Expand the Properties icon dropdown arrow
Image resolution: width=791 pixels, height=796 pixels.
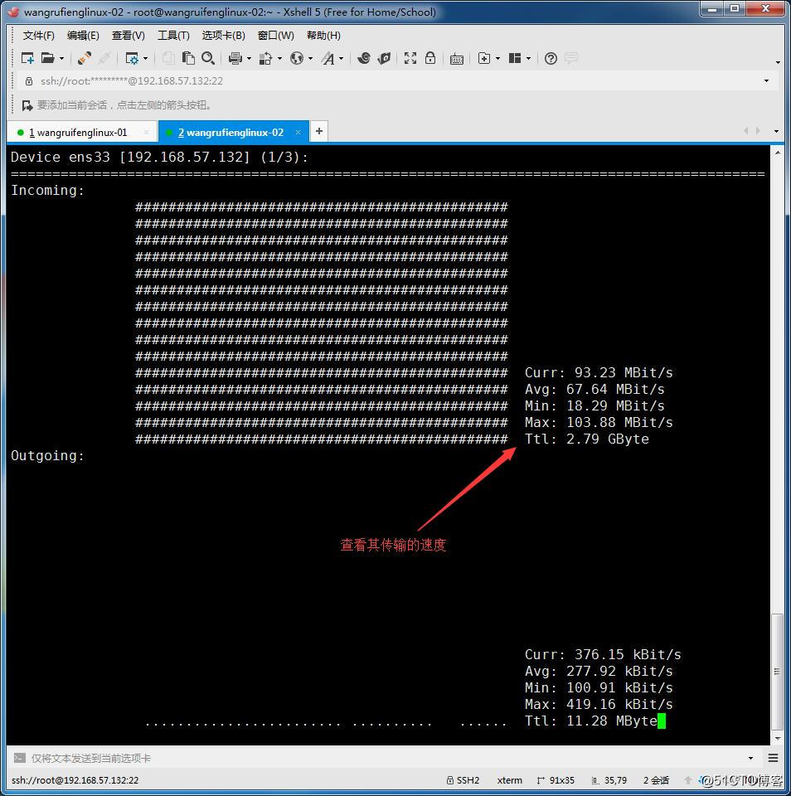pyautogui.click(x=146, y=59)
